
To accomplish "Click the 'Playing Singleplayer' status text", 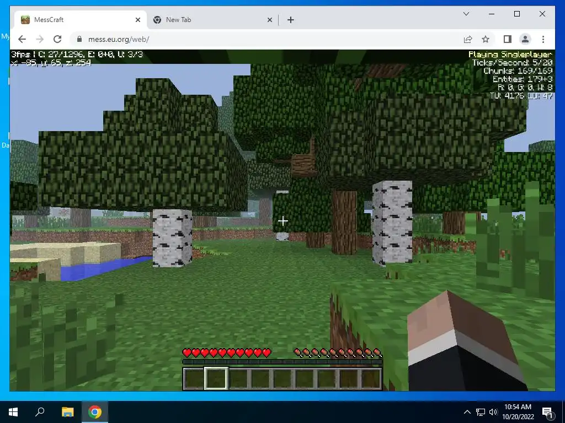I will (x=510, y=55).
